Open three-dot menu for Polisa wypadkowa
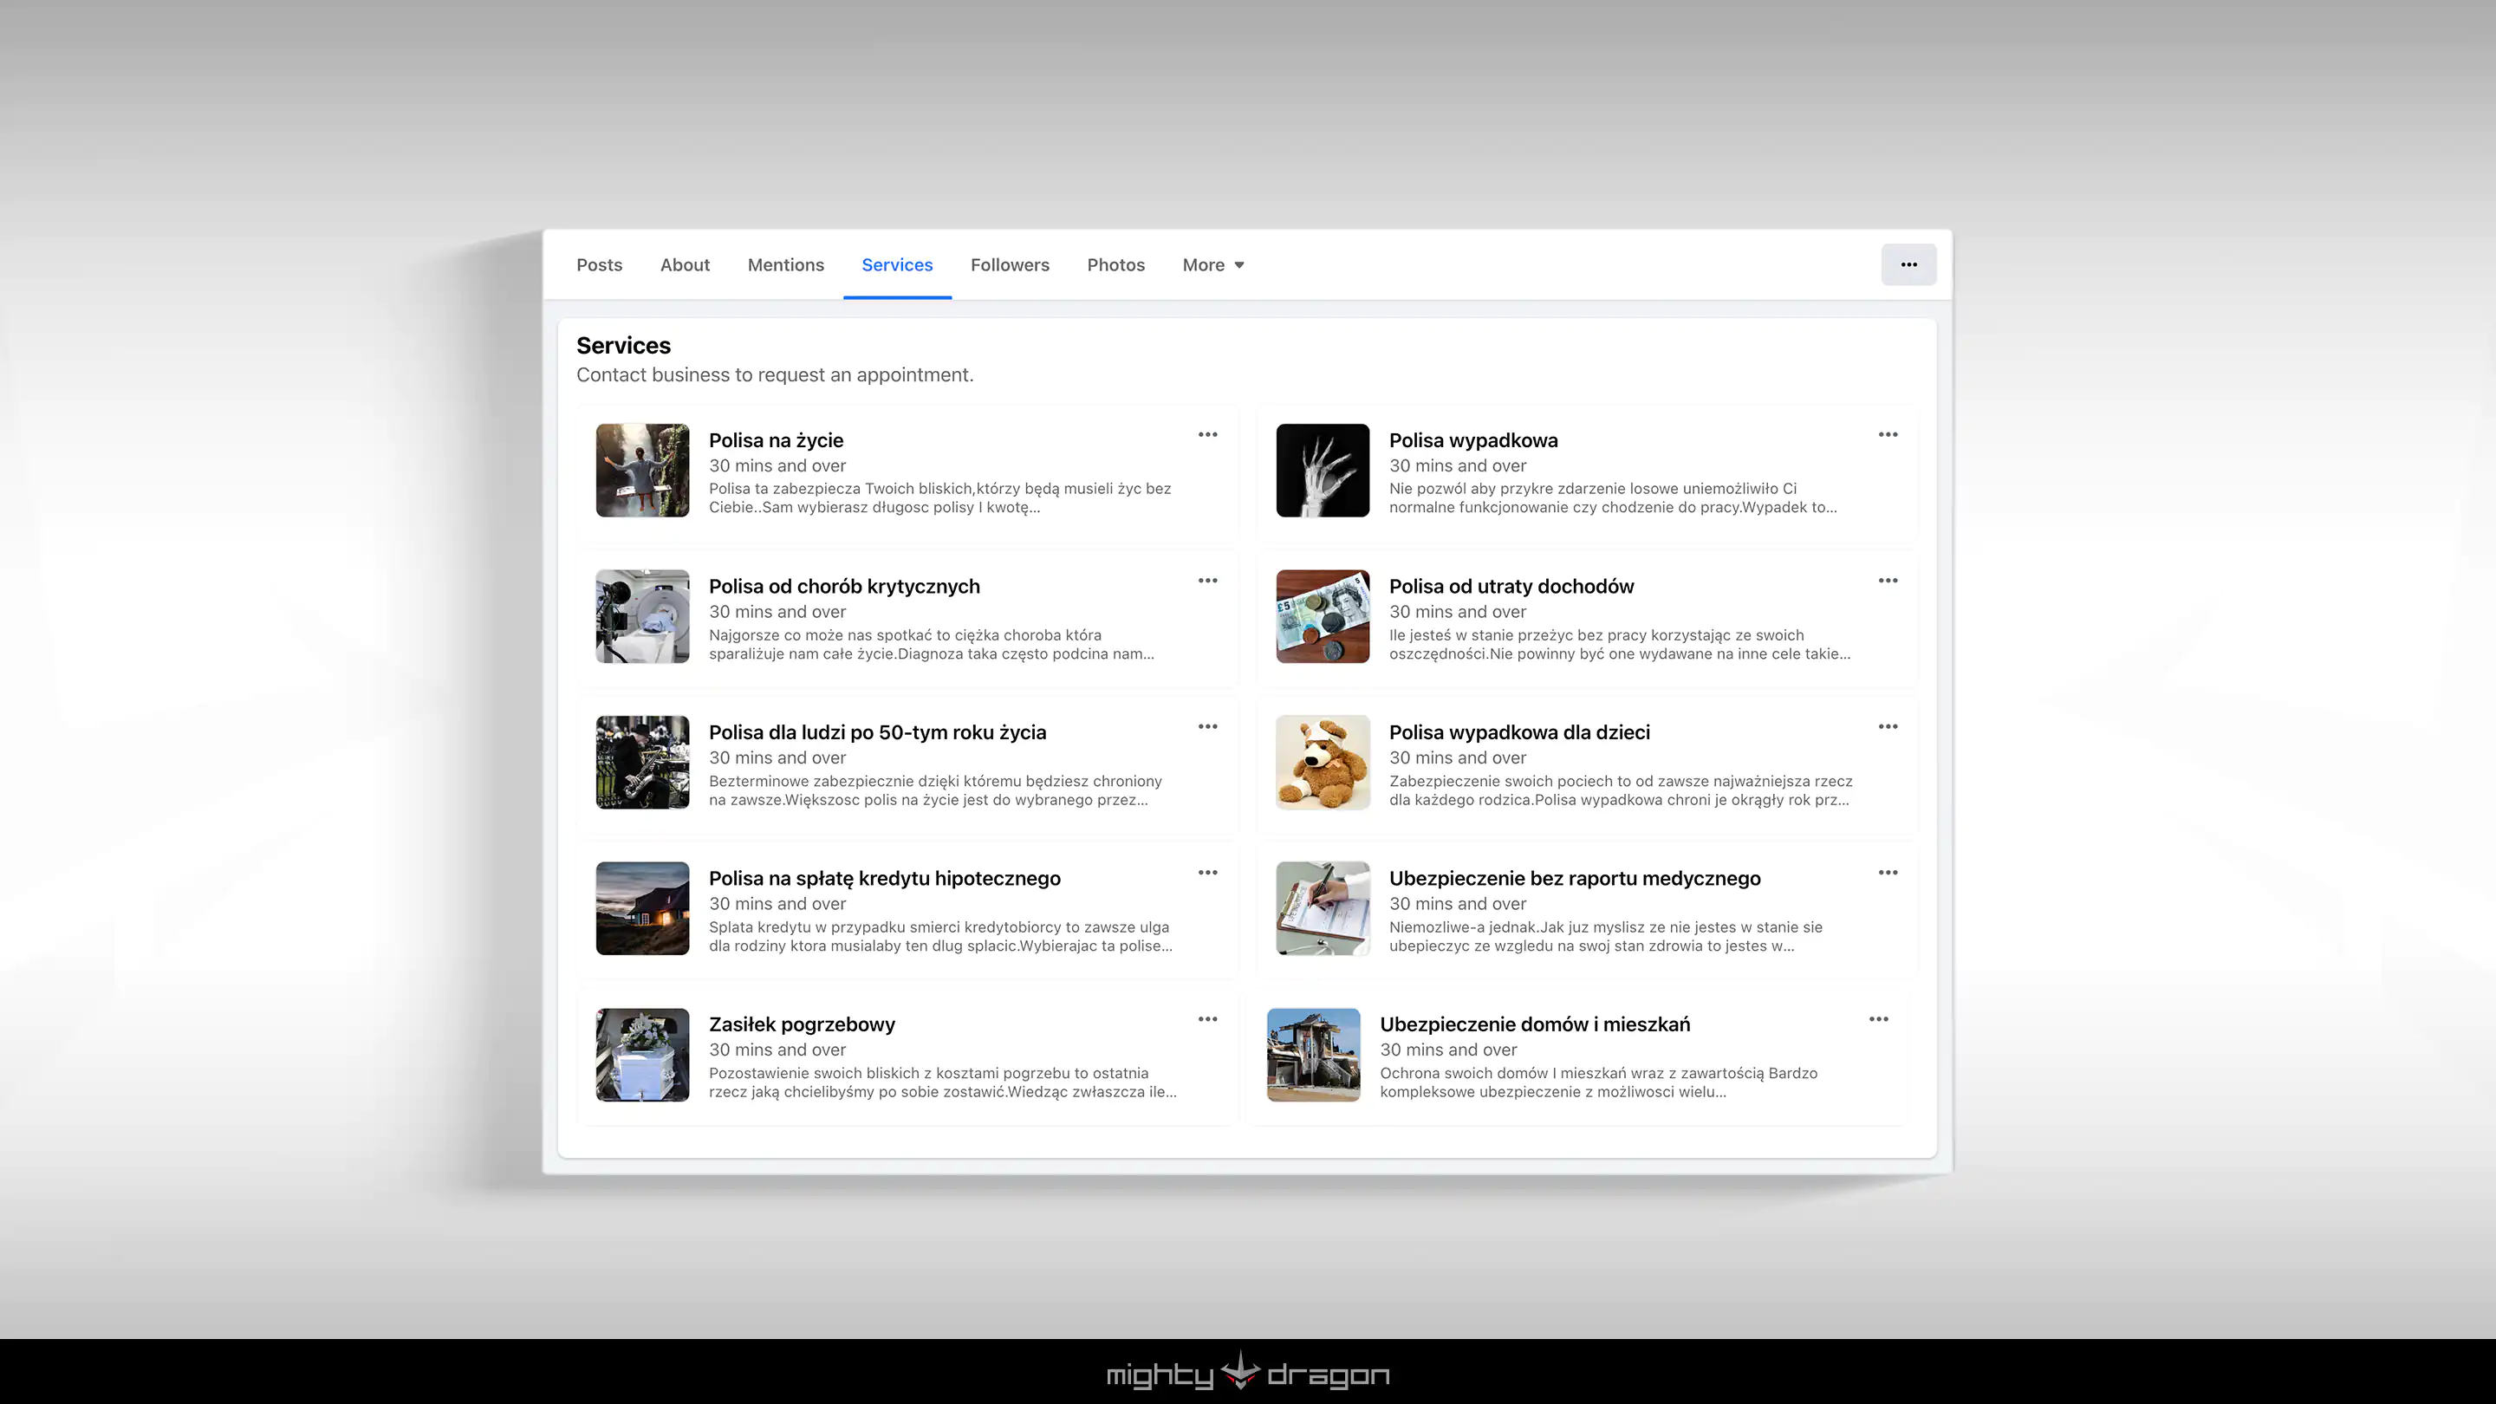The image size is (2496, 1404). coord(1888,435)
